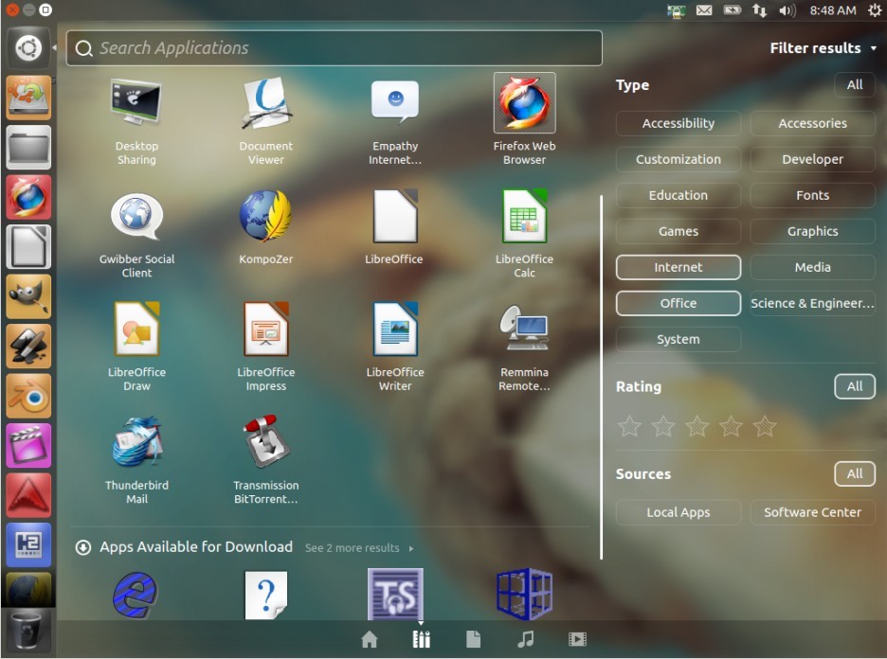
Task: Toggle the Fonts type filter
Action: coord(812,195)
